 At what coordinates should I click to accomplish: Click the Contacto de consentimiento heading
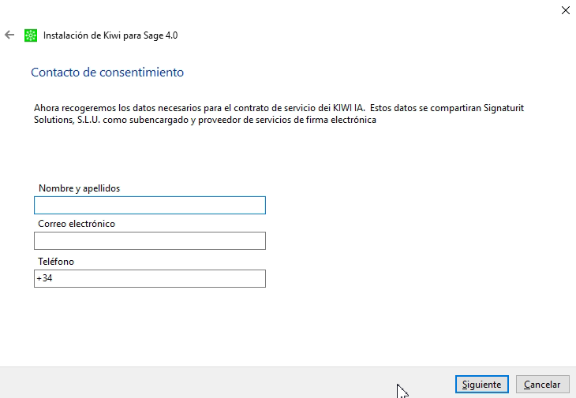pos(107,73)
